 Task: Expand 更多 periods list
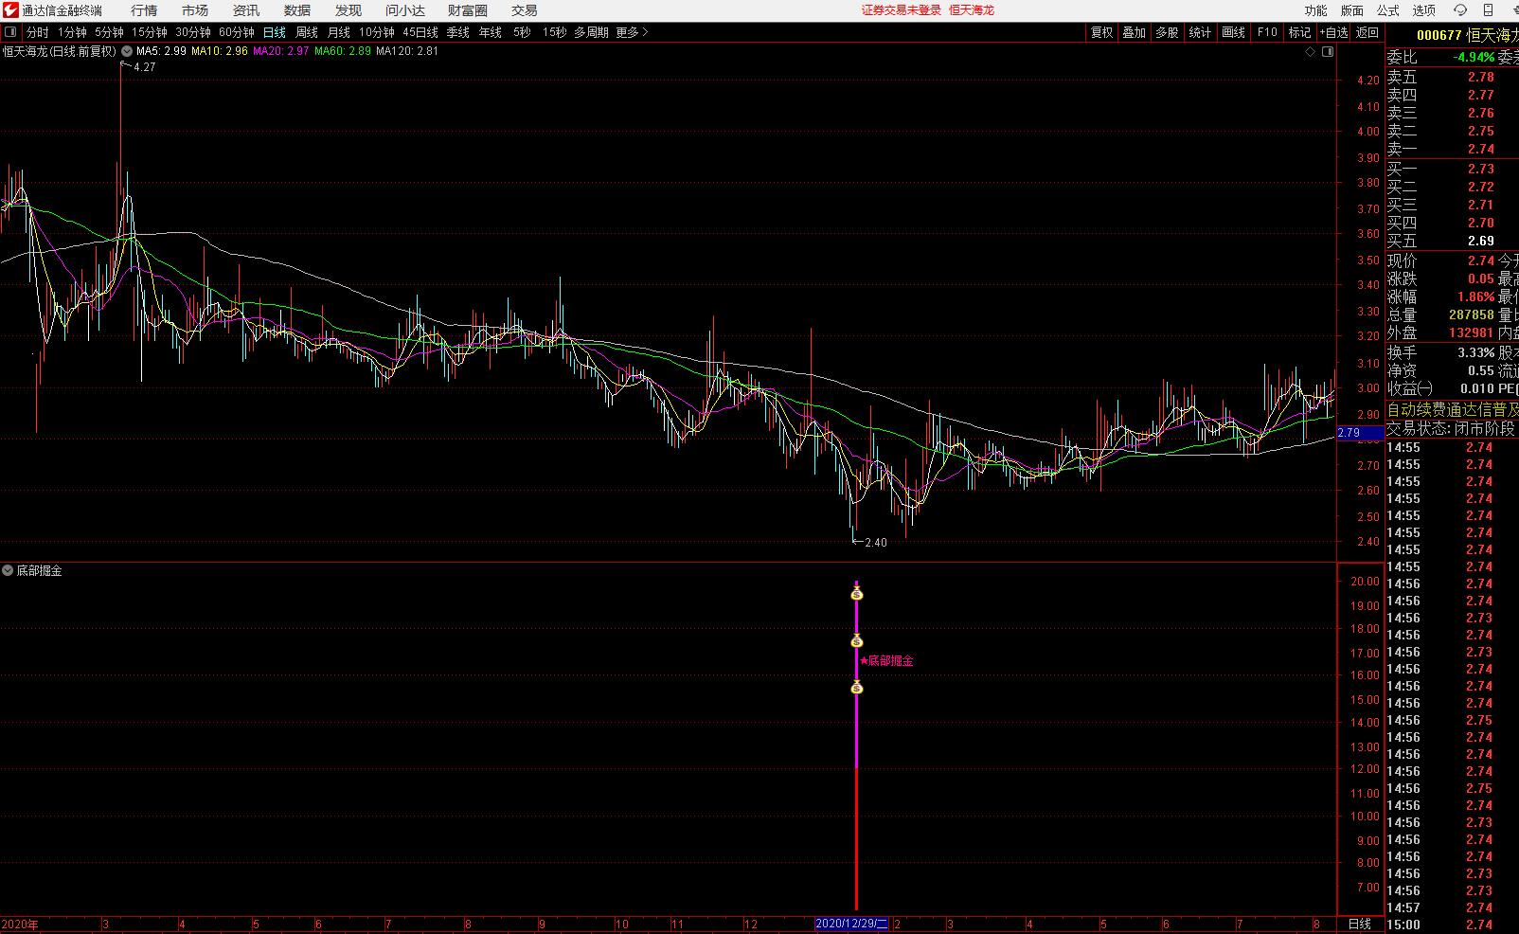632,32
